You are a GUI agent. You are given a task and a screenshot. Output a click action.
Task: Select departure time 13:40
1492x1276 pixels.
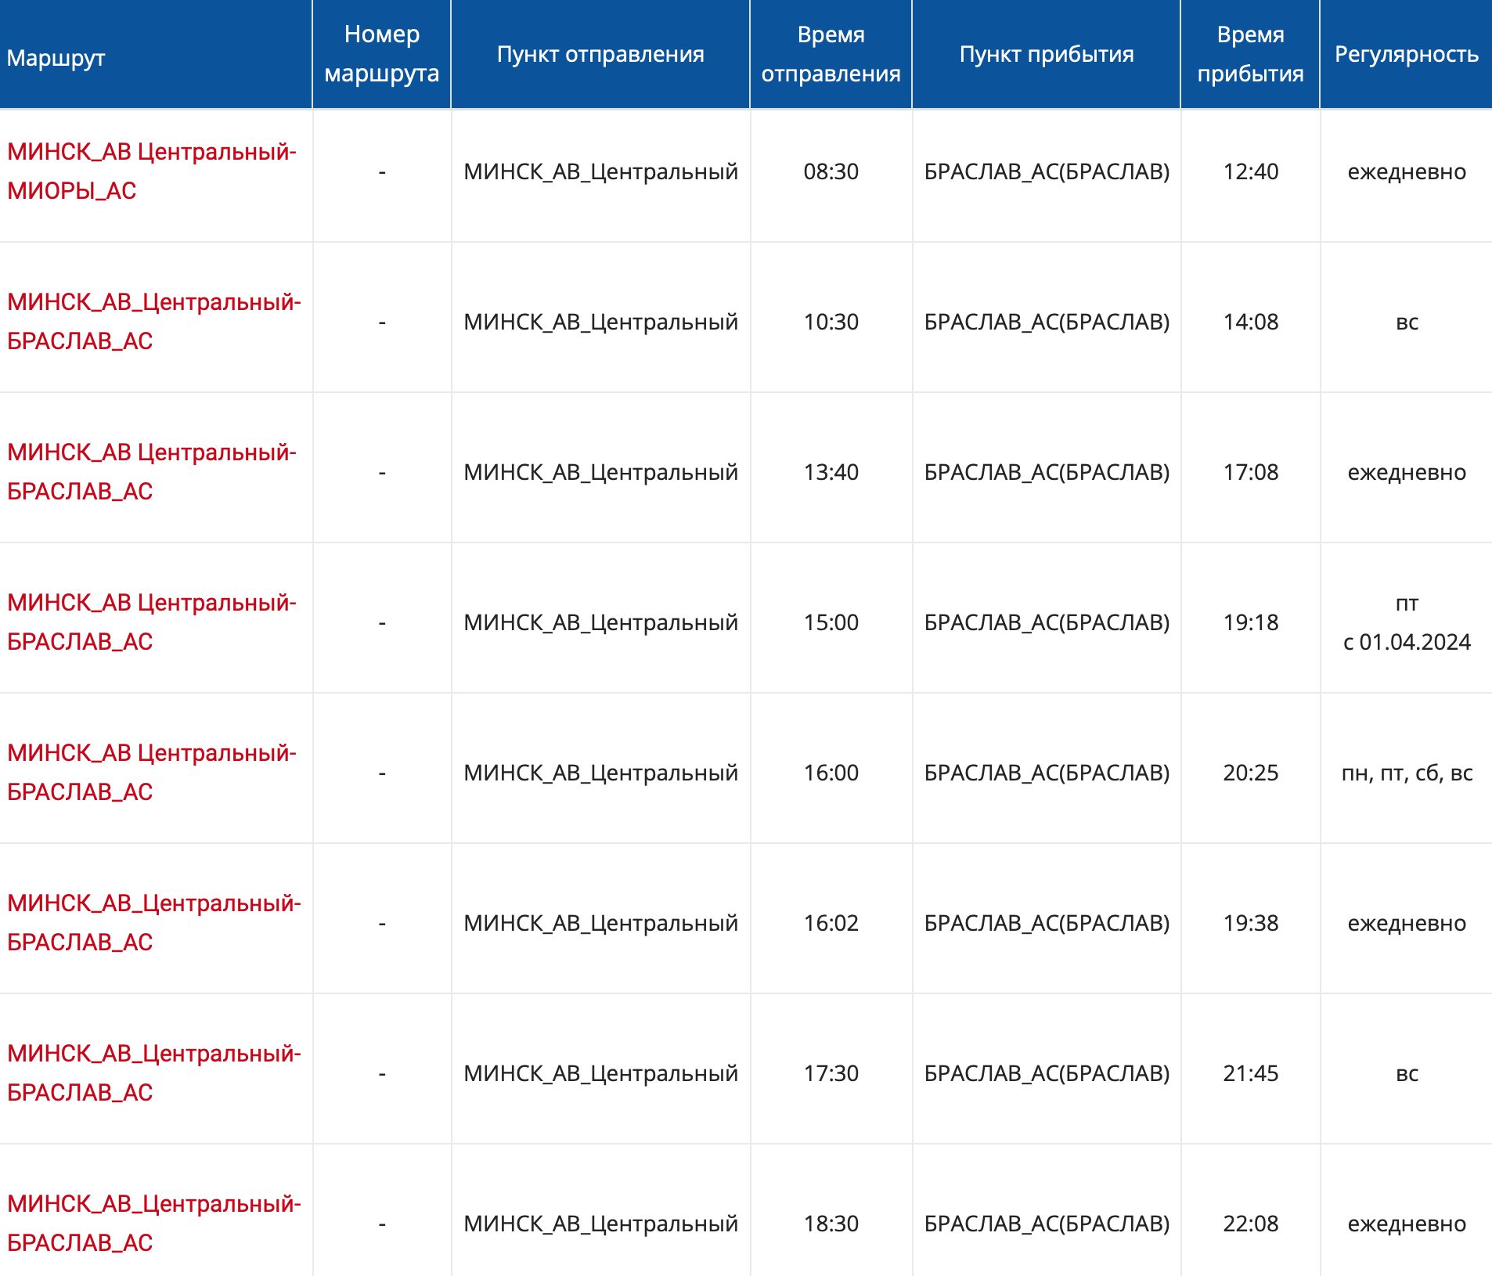pos(831,472)
